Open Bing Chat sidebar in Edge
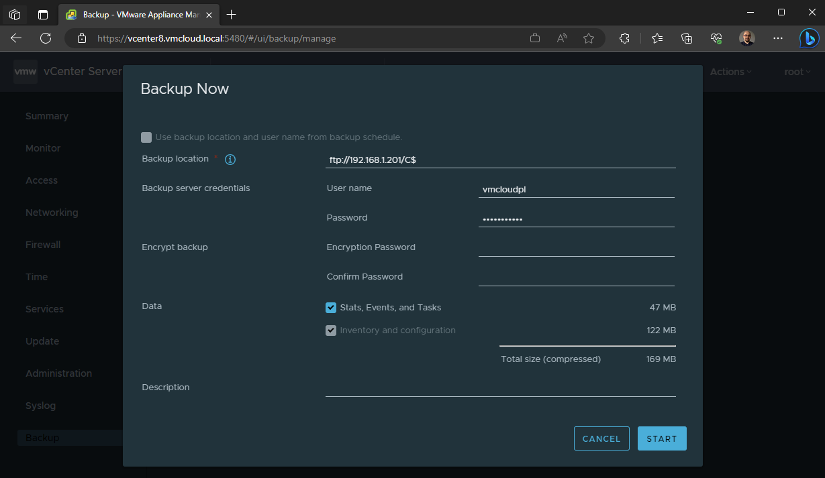 click(809, 38)
